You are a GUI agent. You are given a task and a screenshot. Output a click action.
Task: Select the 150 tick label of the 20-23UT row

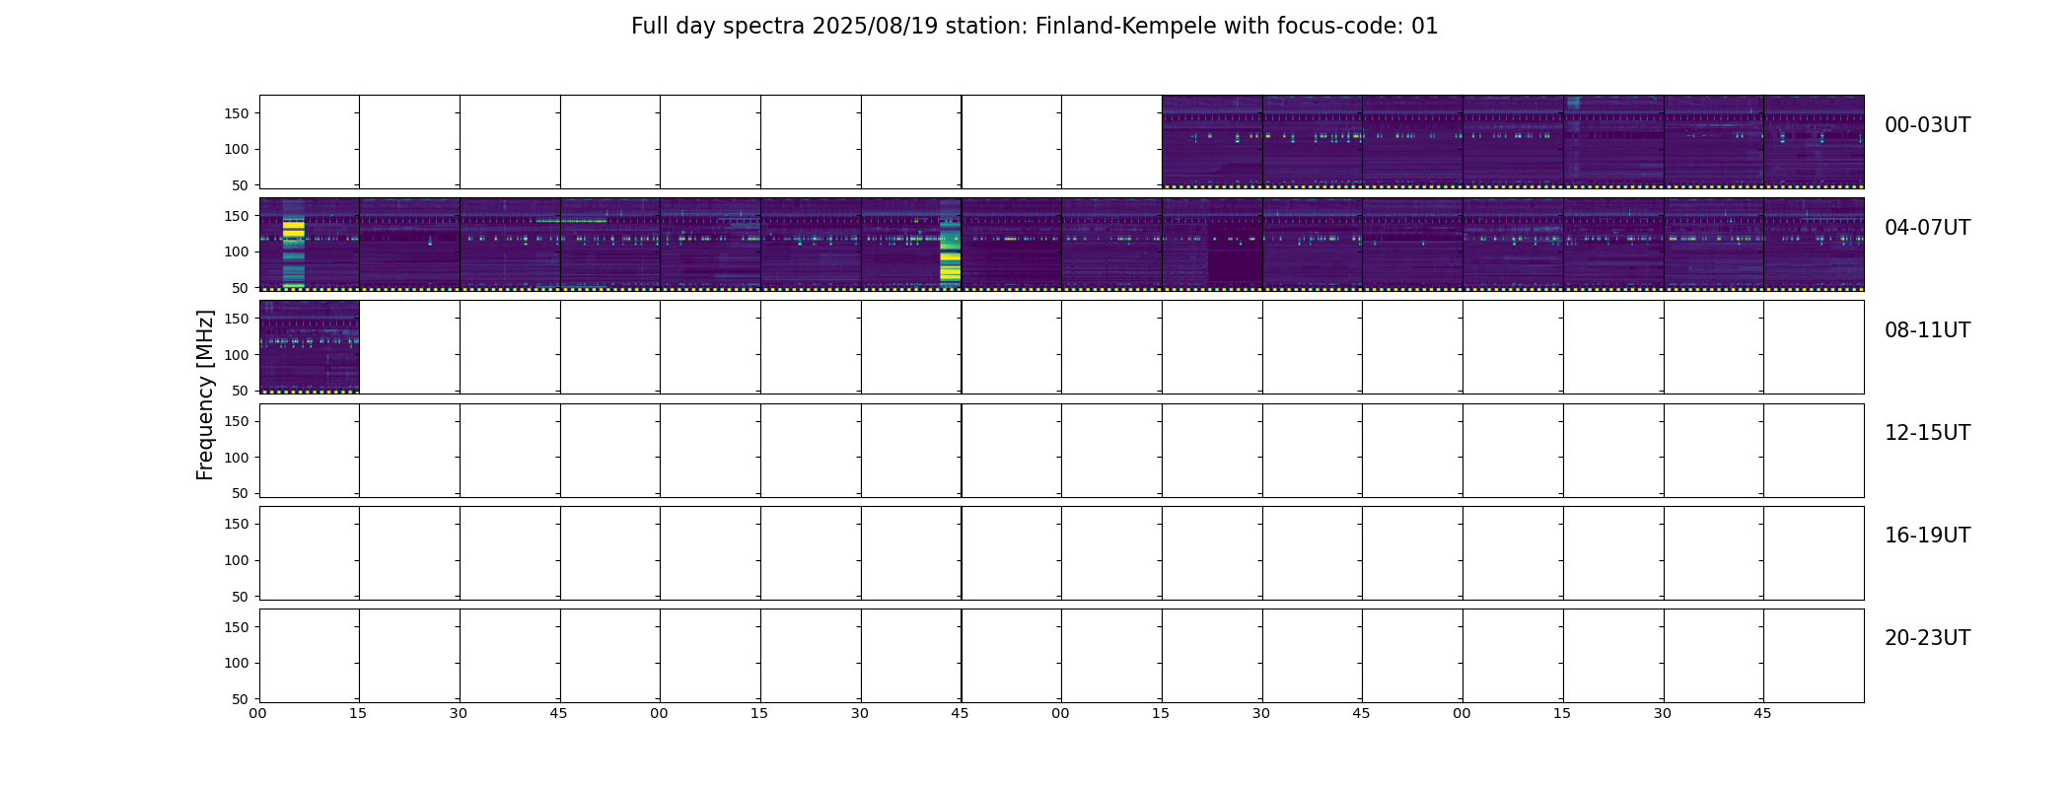[x=237, y=627]
